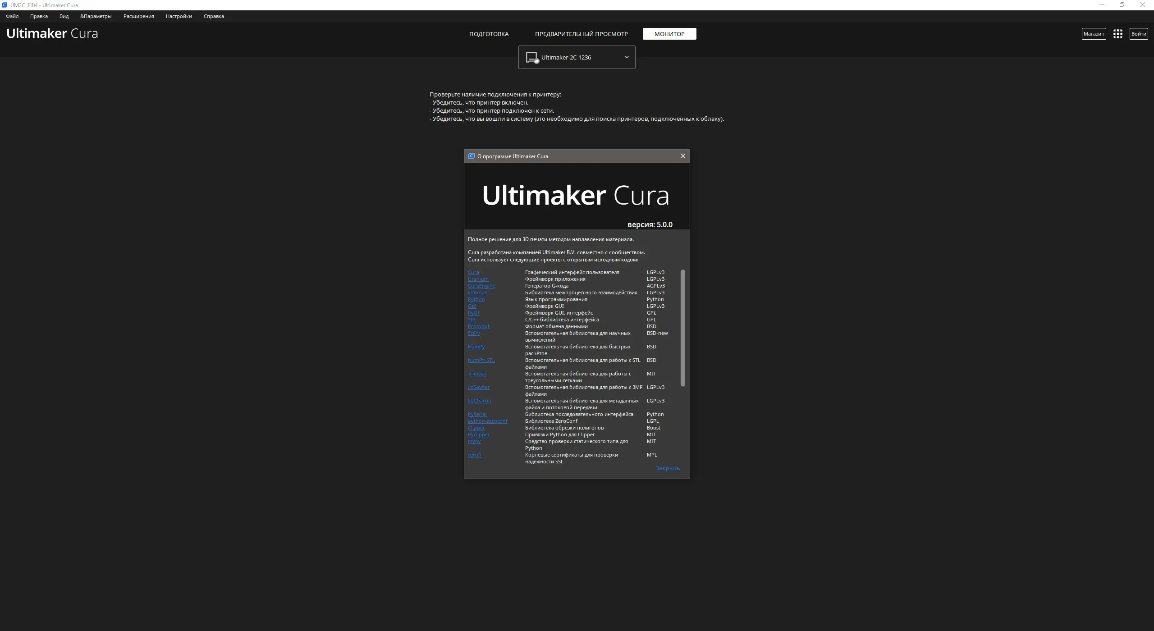The height and width of the screenshot is (631, 1154).
Task: Open the python-zeroconf link
Action: point(487,421)
